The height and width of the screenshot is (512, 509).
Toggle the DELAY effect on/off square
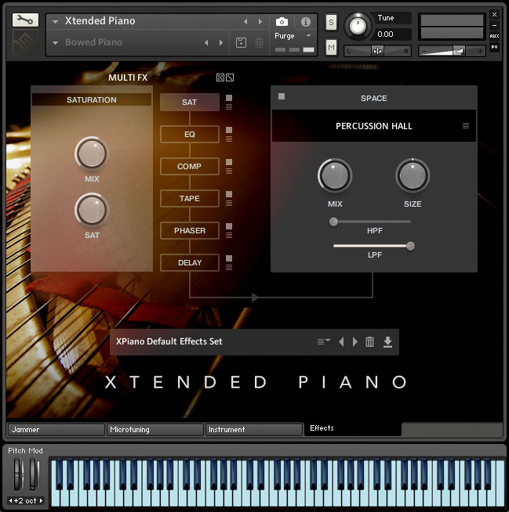(229, 258)
